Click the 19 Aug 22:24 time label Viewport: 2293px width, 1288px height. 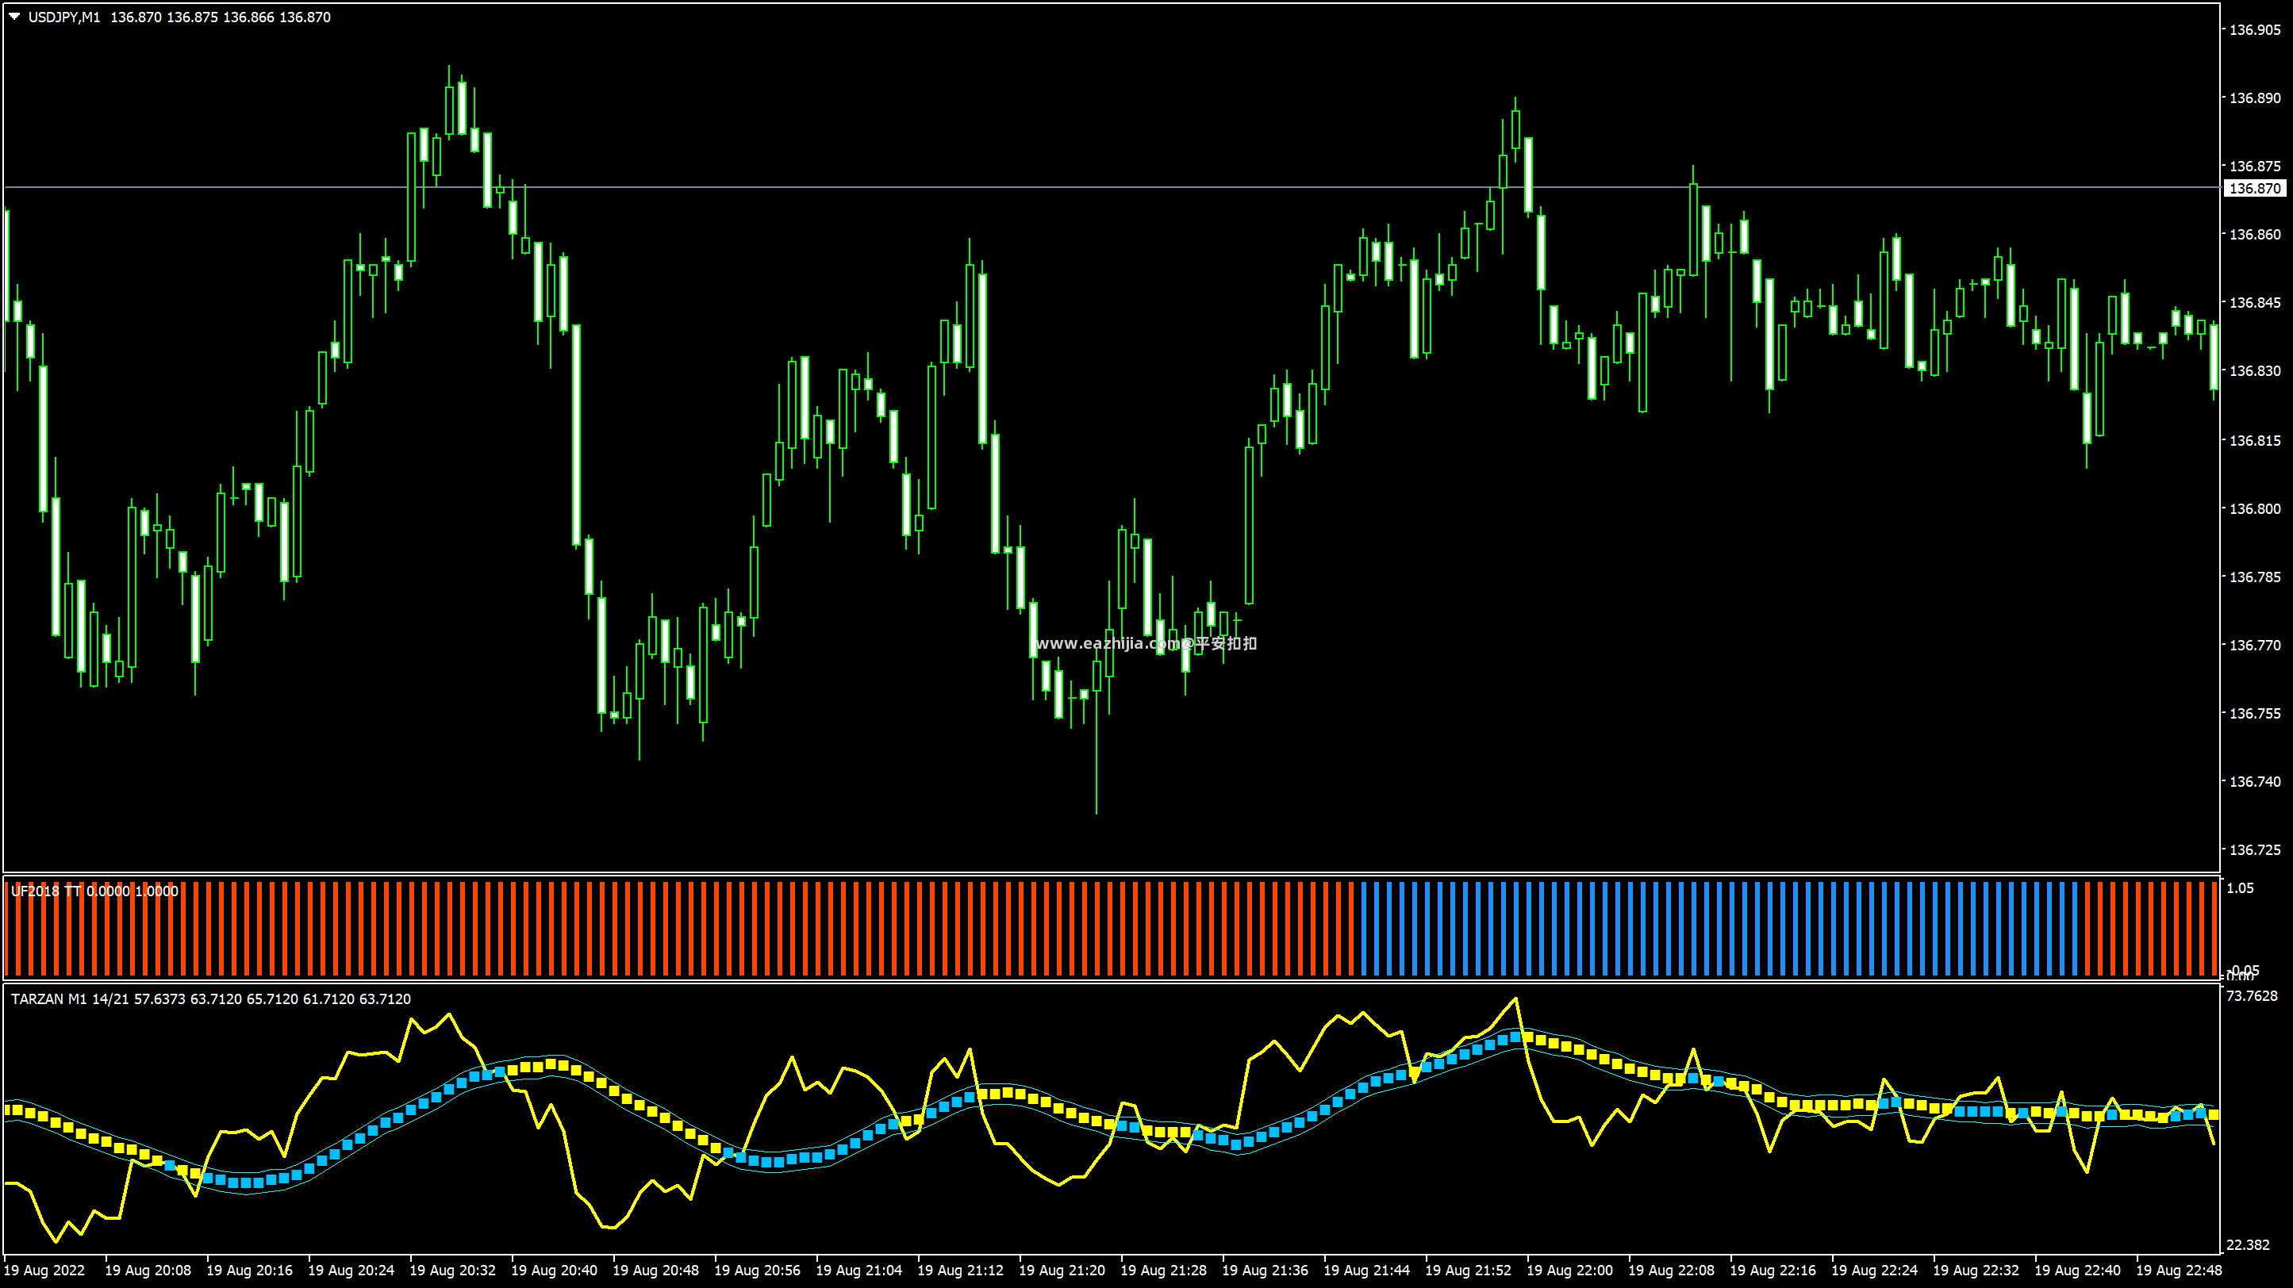coord(1874,1271)
